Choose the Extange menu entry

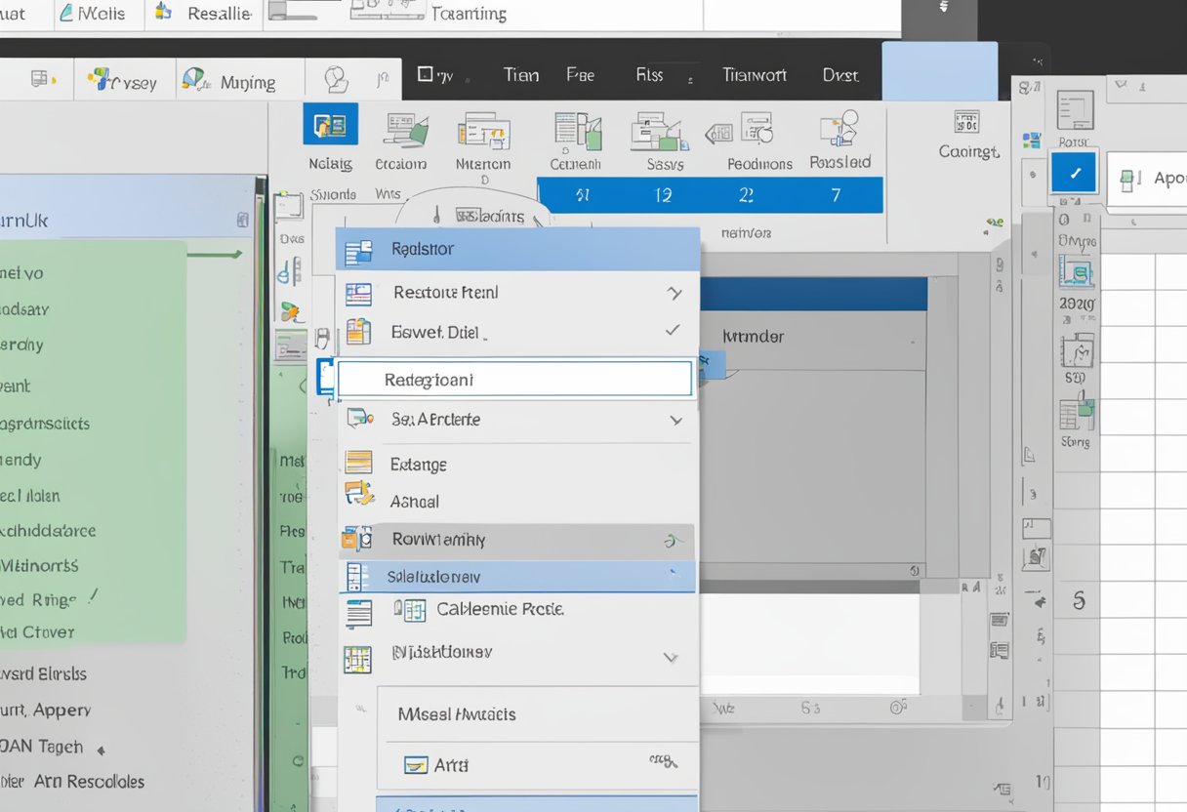419,465
